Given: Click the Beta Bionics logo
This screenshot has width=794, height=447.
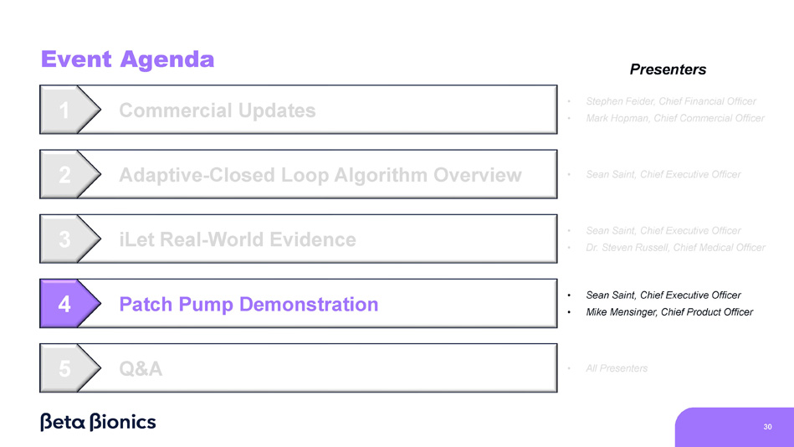Looking at the screenshot, I should [98, 422].
